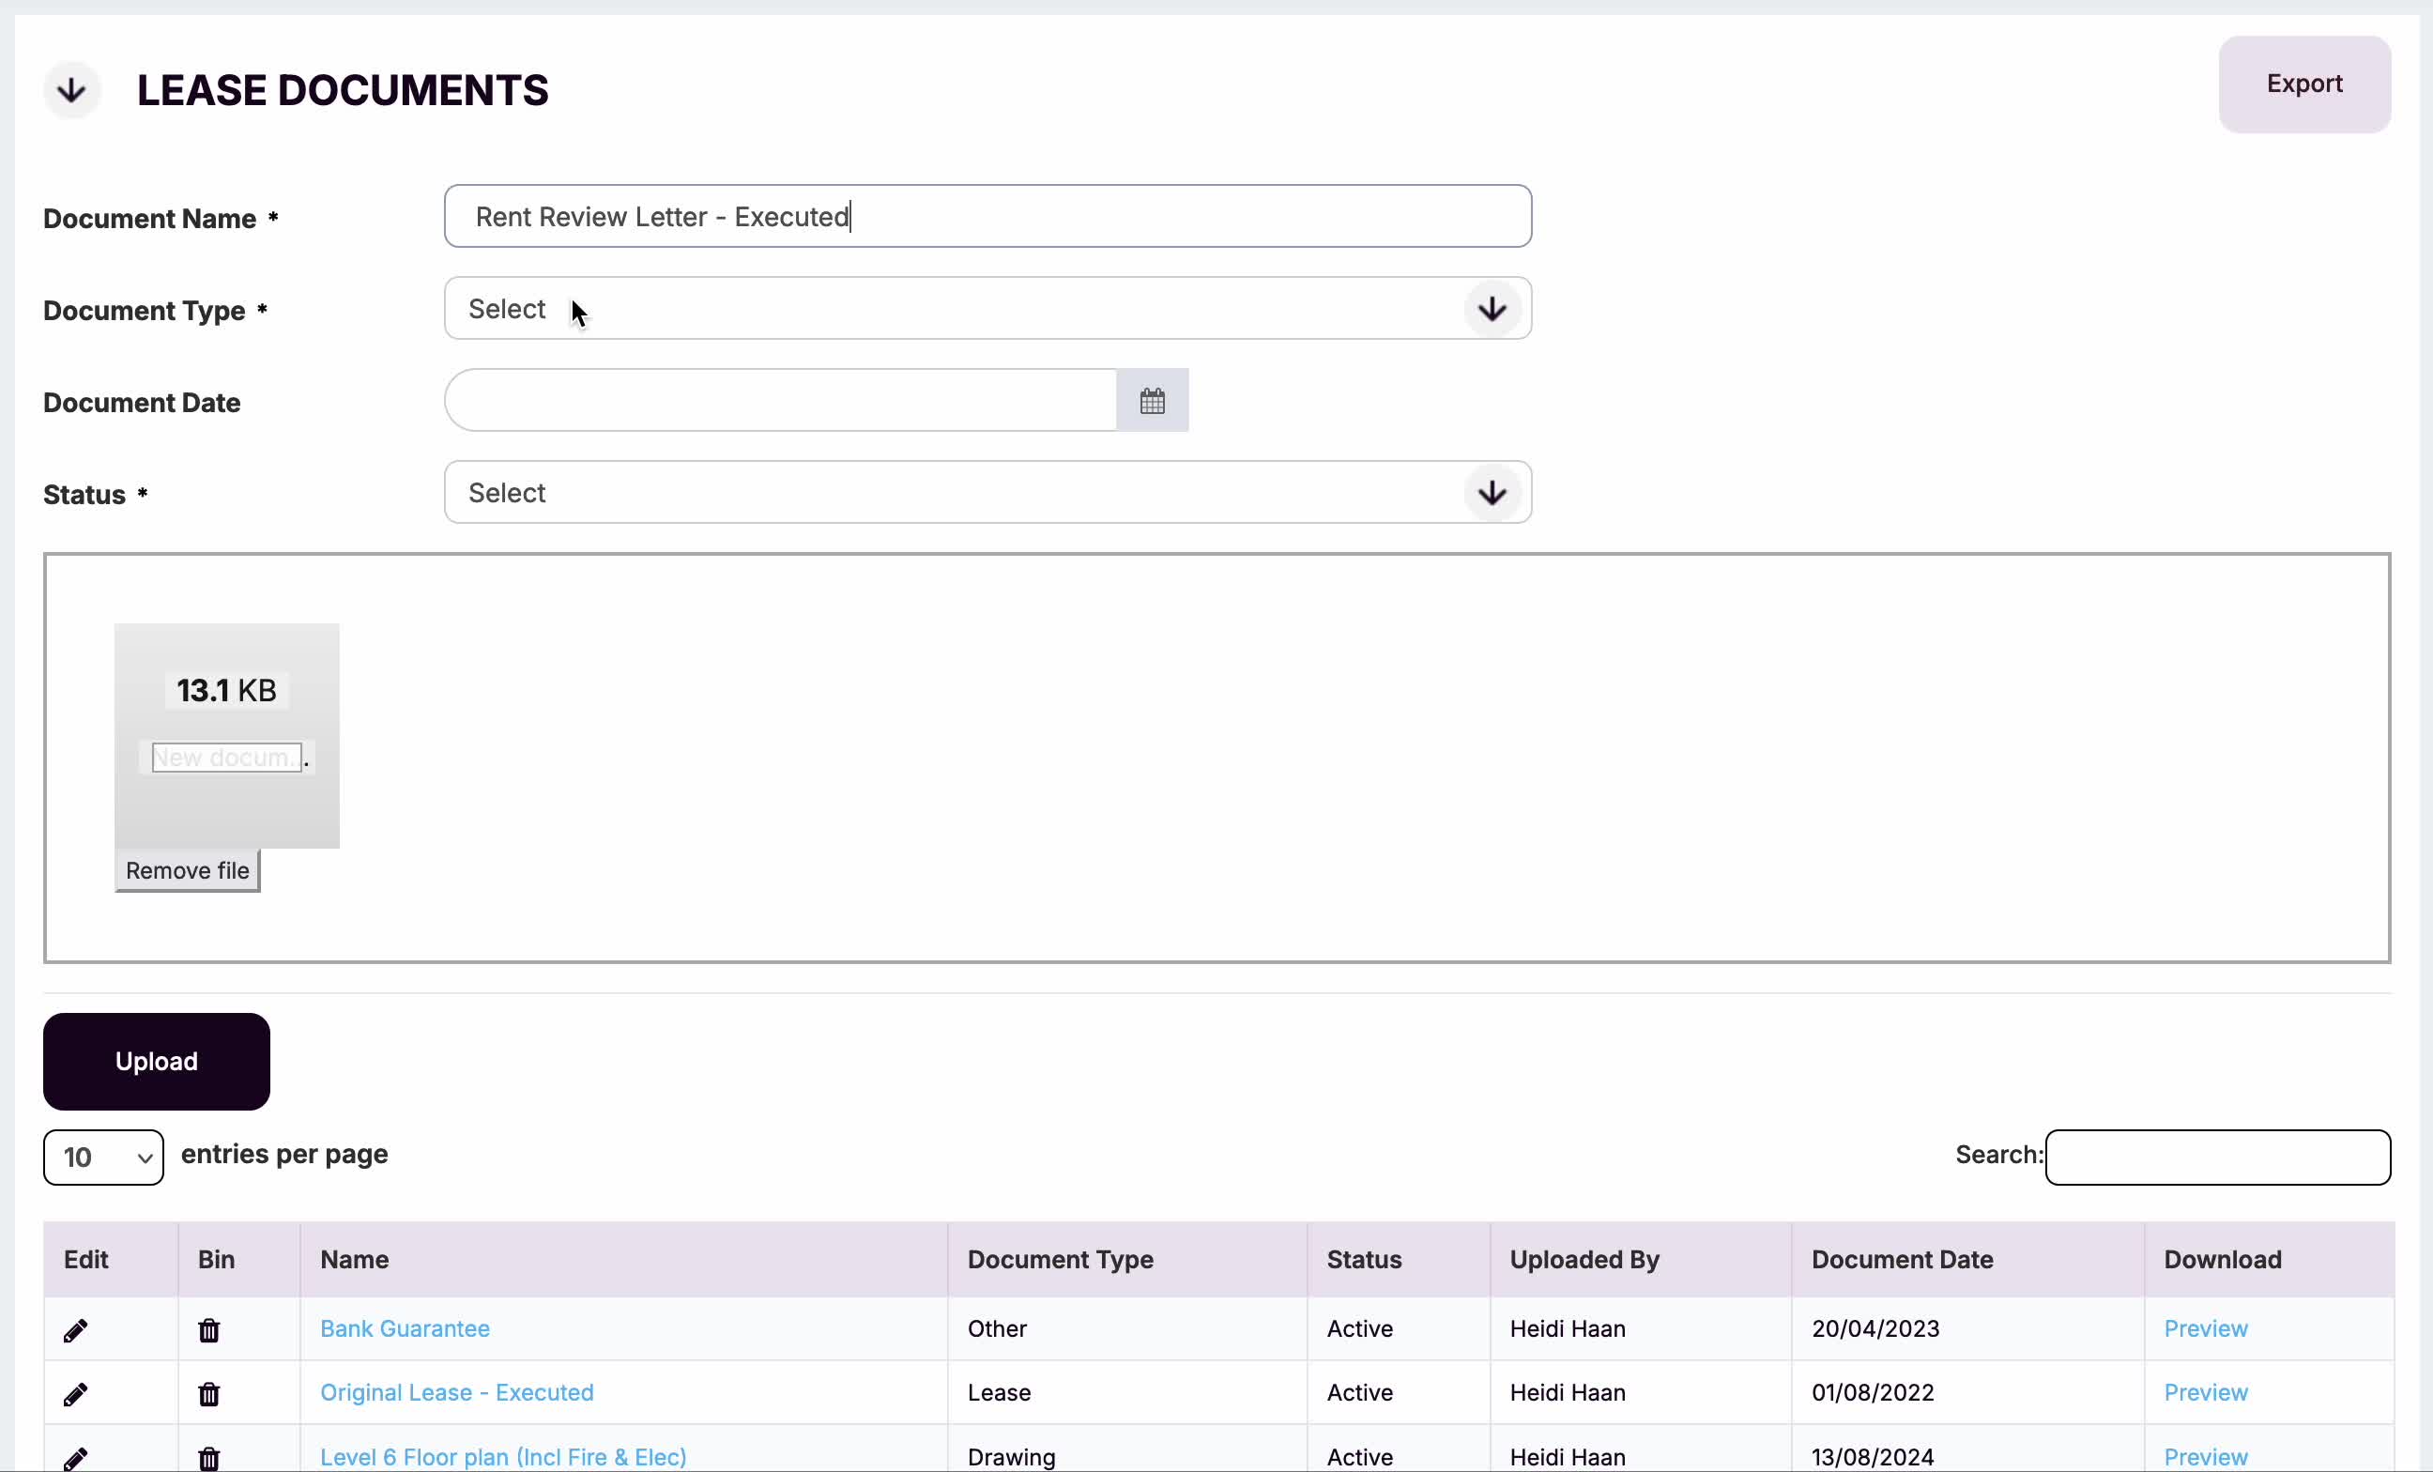
Task: Focus the Document Date input field
Action: coord(780,401)
